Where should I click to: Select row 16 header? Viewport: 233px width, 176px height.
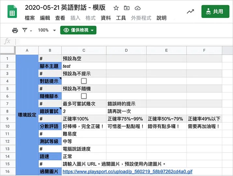pyautogui.click(x=7, y=171)
